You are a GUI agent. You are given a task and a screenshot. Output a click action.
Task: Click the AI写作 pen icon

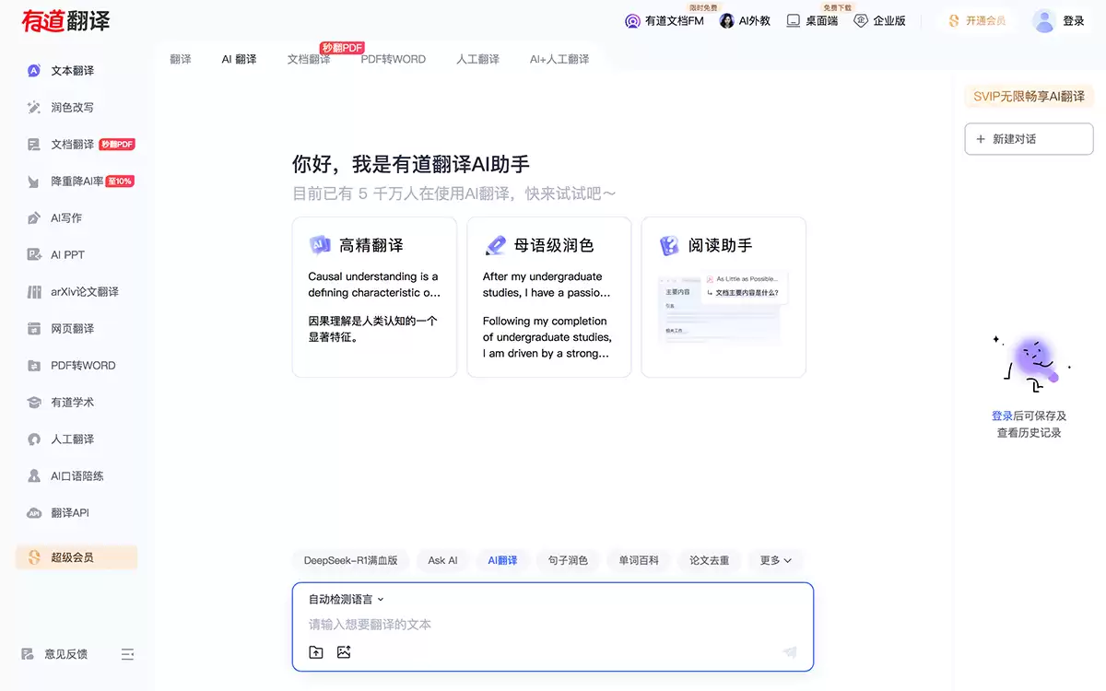click(34, 218)
